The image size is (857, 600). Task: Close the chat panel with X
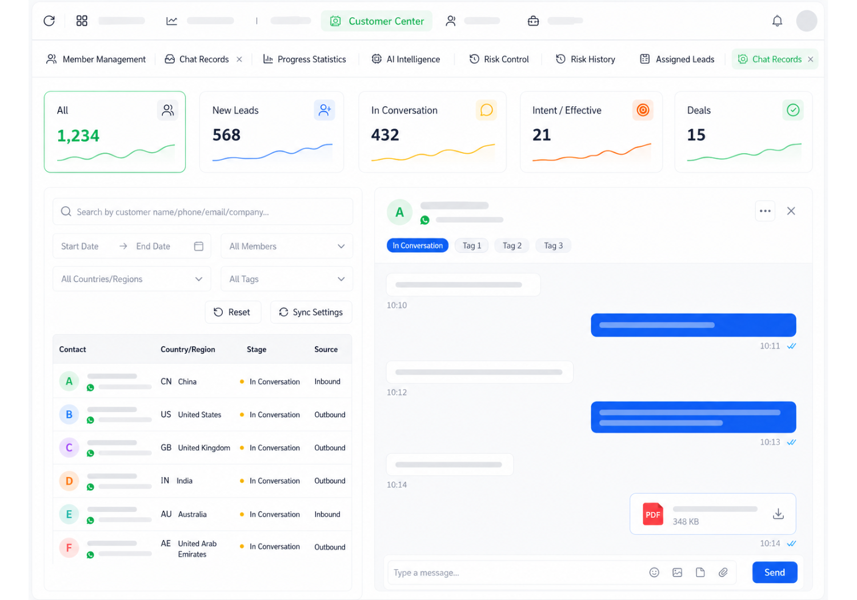791,211
